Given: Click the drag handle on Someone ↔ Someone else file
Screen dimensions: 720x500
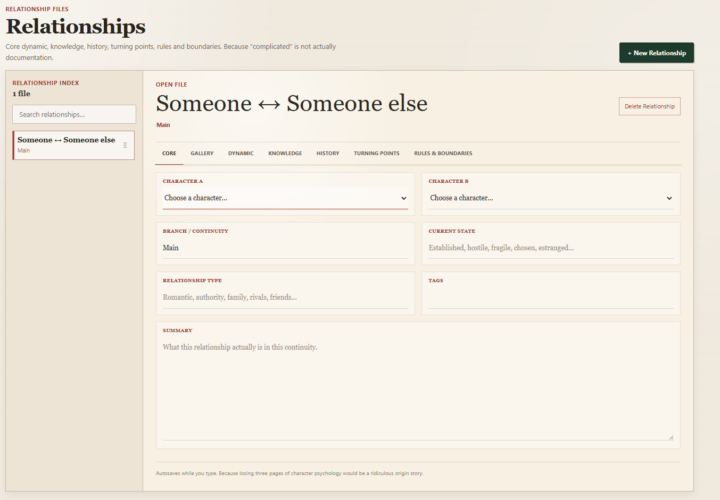Looking at the screenshot, I should [125, 145].
